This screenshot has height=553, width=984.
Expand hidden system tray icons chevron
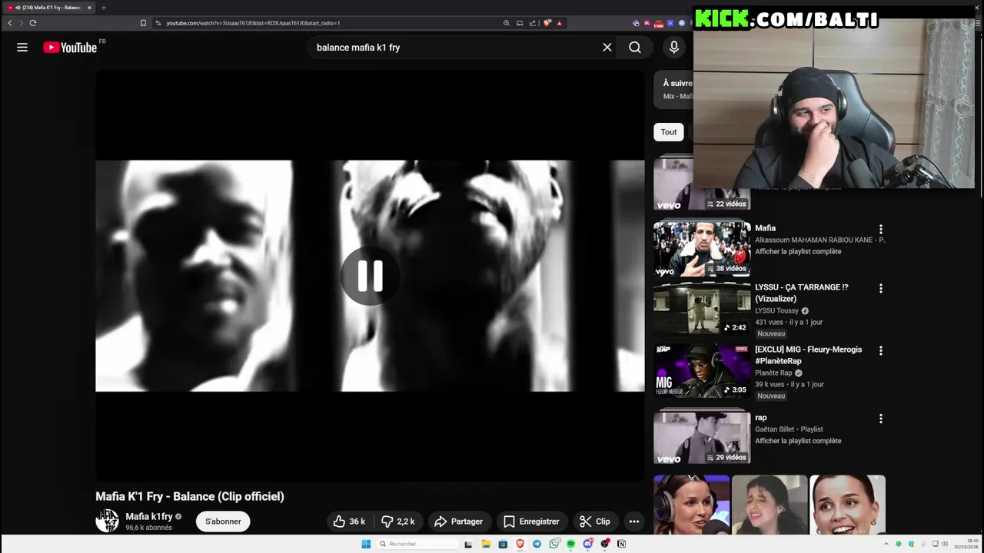pyautogui.click(x=886, y=544)
